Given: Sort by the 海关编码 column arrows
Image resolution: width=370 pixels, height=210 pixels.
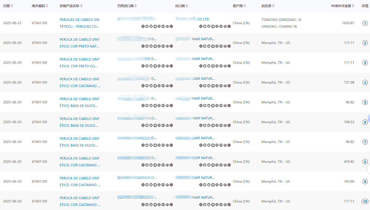Looking at the screenshot, I should pyautogui.click(x=47, y=6).
